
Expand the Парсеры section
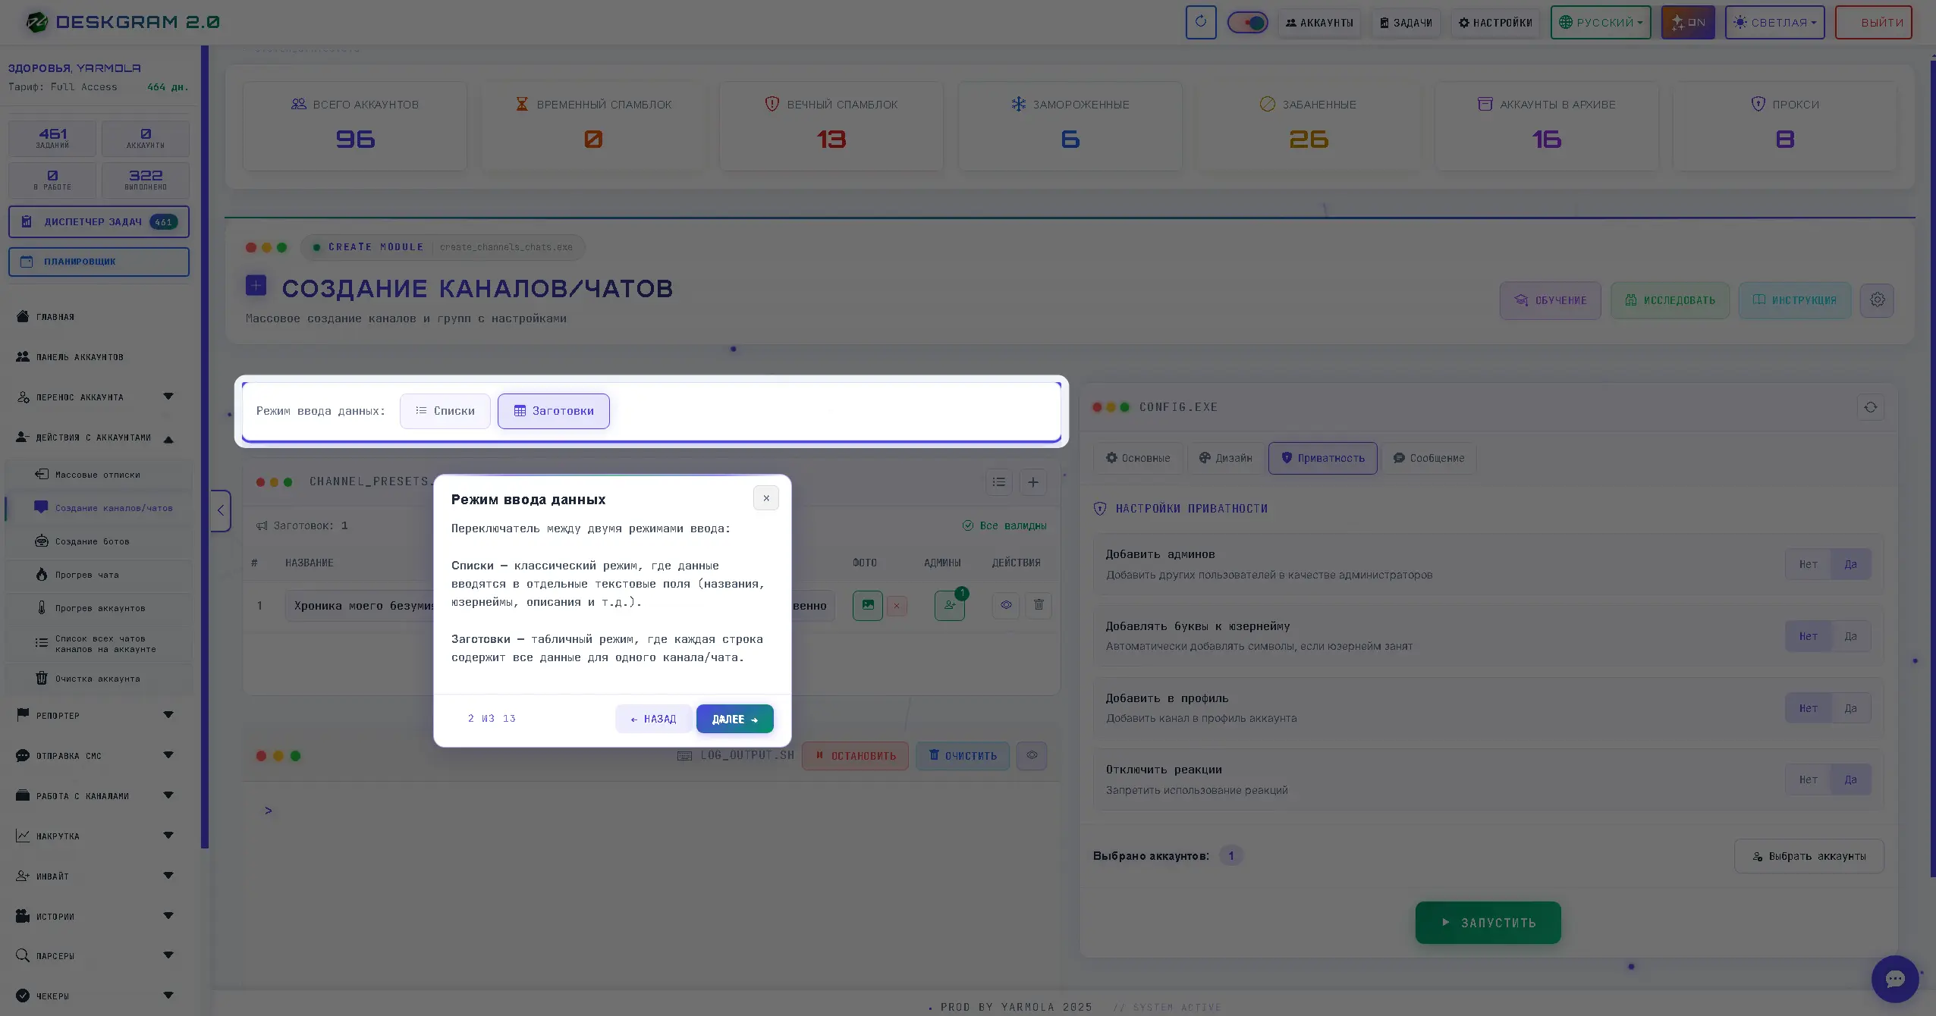click(x=95, y=955)
